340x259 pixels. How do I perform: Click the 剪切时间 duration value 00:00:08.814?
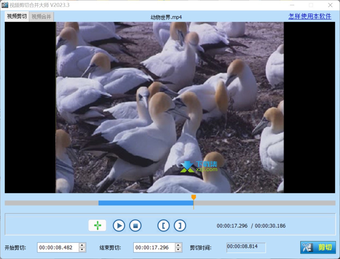[242, 246]
